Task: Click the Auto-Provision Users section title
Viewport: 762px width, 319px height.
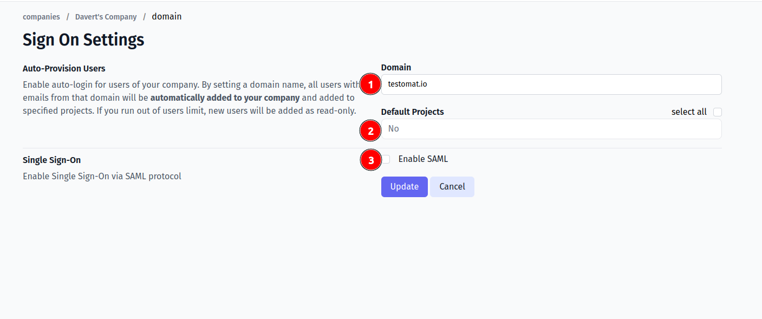Action: pyautogui.click(x=64, y=69)
